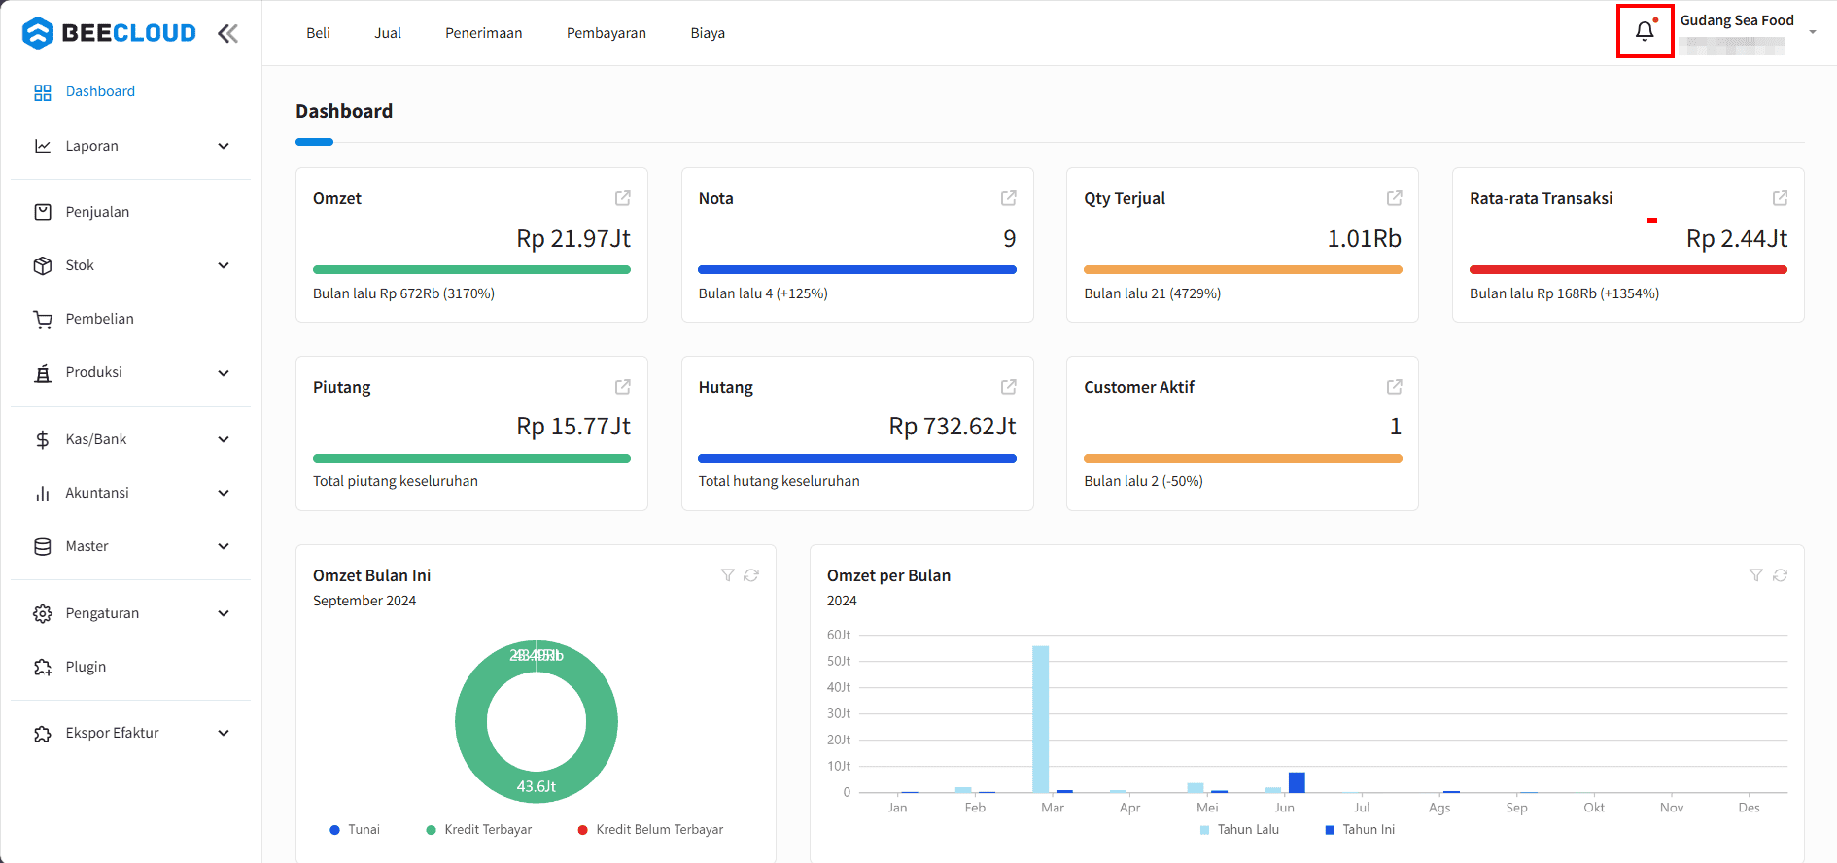Open Nota card external link icon
Viewport: 1837px width, 863px height.
[x=1009, y=198]
